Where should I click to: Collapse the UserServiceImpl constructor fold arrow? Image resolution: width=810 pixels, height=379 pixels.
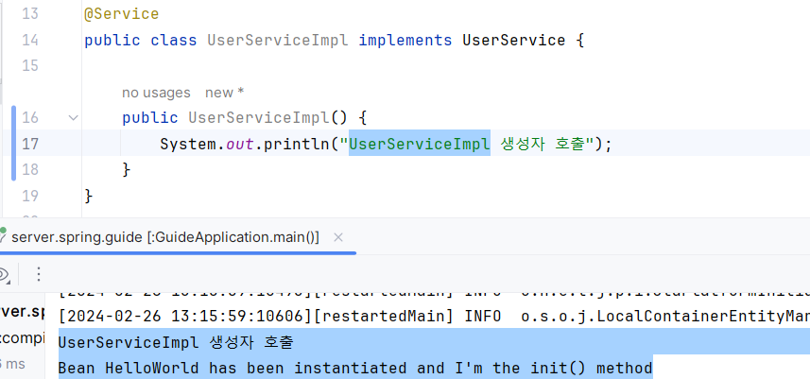pos(74,118)
